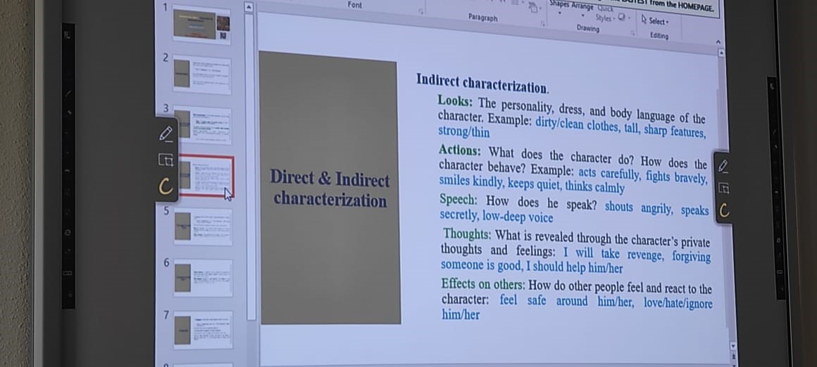This screenshot has width=817, height=367.
Task: Click the orange C icon on left toolbar
Action: click(166, 186)
